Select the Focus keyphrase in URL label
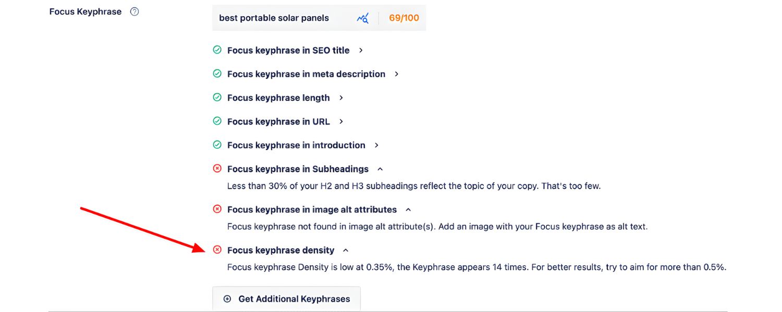The image size is (782, 312). [x=278, y=121]
